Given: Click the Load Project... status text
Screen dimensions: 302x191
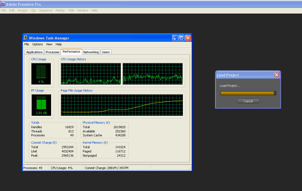Looking at the screenshot, I should pyautogui.click(x=230, y=86).
